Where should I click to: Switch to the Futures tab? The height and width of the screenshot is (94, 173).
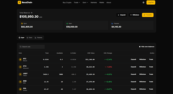point(38,38)
